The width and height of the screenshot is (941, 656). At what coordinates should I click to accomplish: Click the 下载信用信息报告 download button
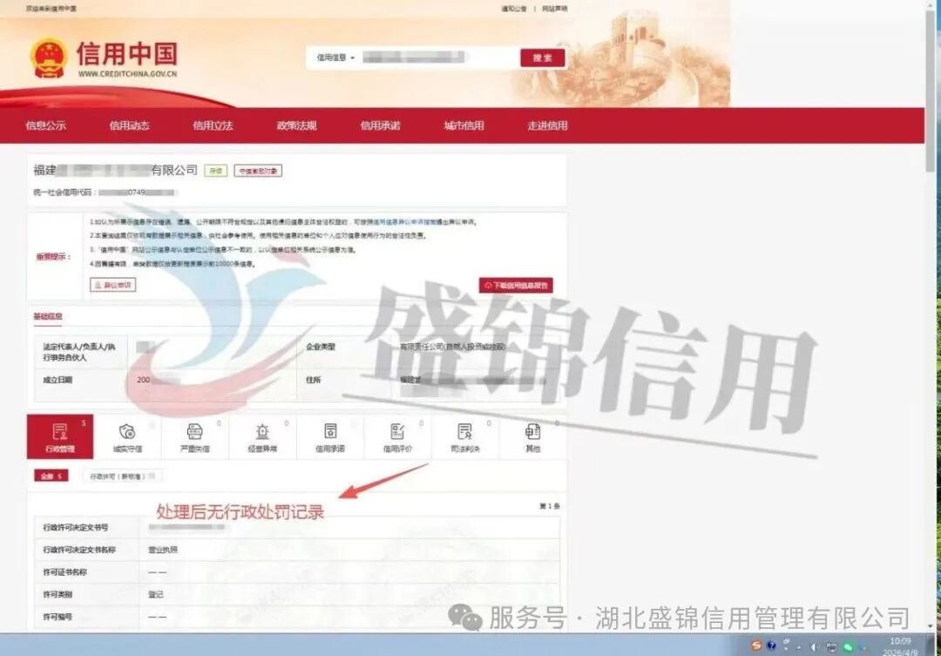[x=516, y=286]
